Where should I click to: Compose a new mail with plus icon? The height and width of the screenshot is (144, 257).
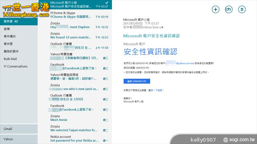coord(216,10)
